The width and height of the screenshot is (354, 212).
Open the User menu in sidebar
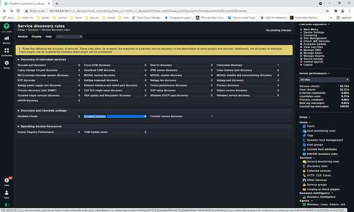coord(7,194)
